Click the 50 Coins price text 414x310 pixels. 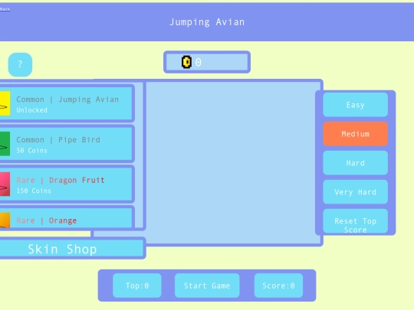coord(31,151)
